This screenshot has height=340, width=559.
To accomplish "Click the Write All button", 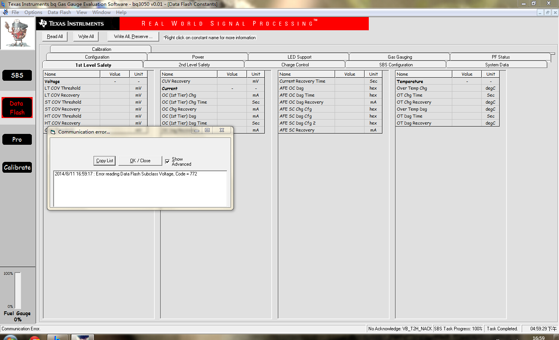I will pyautogui.click(x=86, y=36).
